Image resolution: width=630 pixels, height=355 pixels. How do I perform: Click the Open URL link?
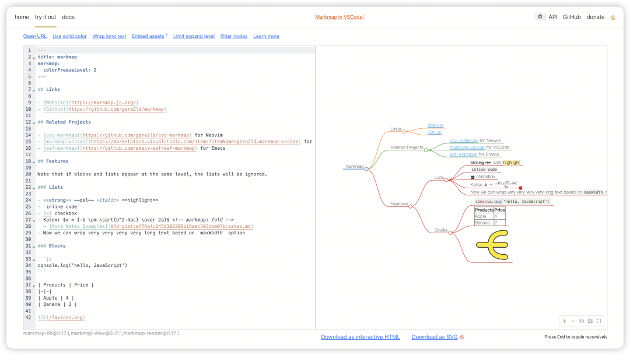click(35, 36)
